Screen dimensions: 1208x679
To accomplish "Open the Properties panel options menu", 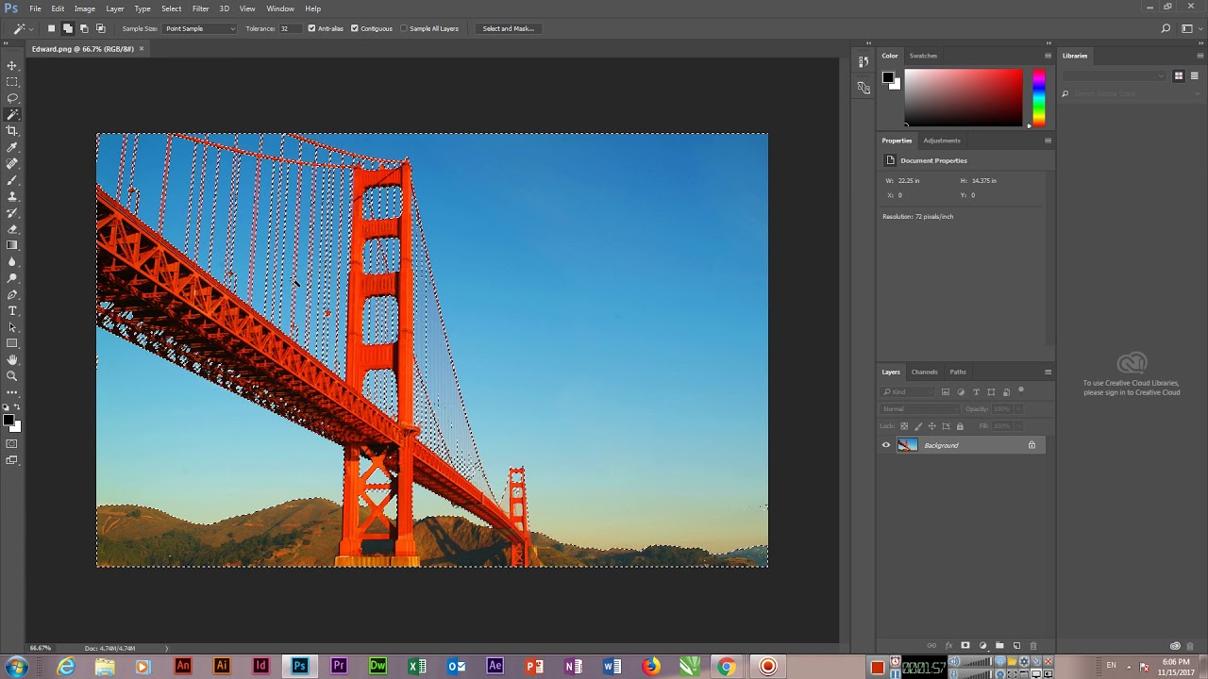I will (x=1048, y=141).
